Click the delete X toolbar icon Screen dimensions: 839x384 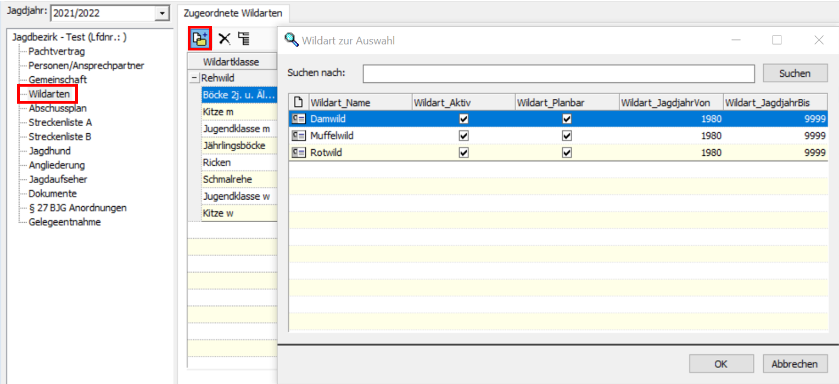pos(224,38)
